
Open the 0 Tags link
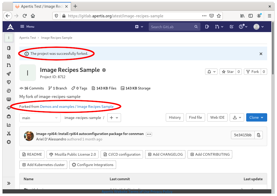[79, 88]
